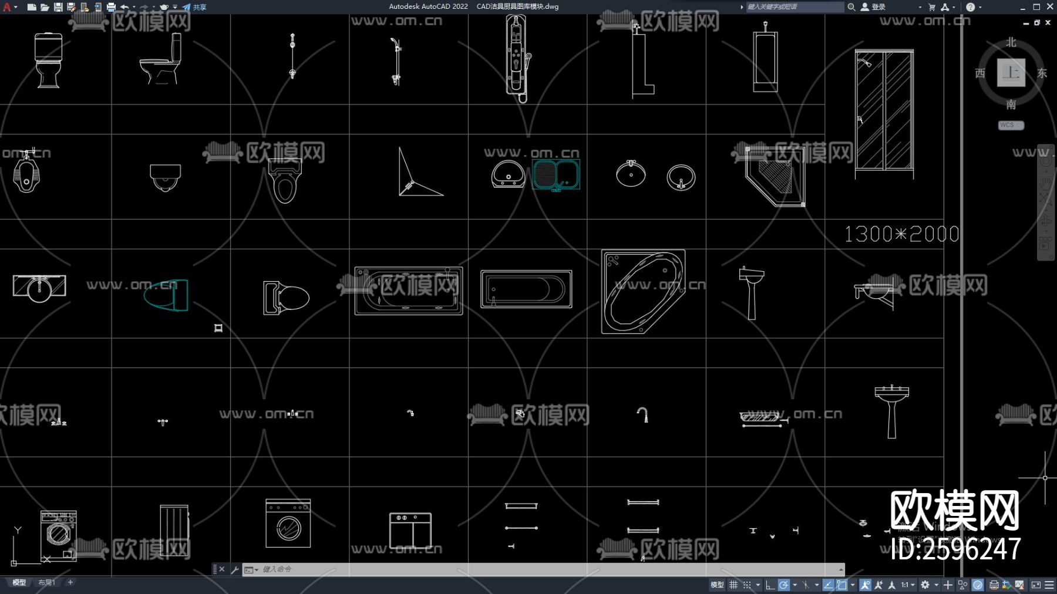Switch to the 布局1 layout tab

(x=46, y=582)
